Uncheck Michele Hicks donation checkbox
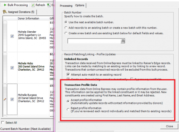 (12, 68)
